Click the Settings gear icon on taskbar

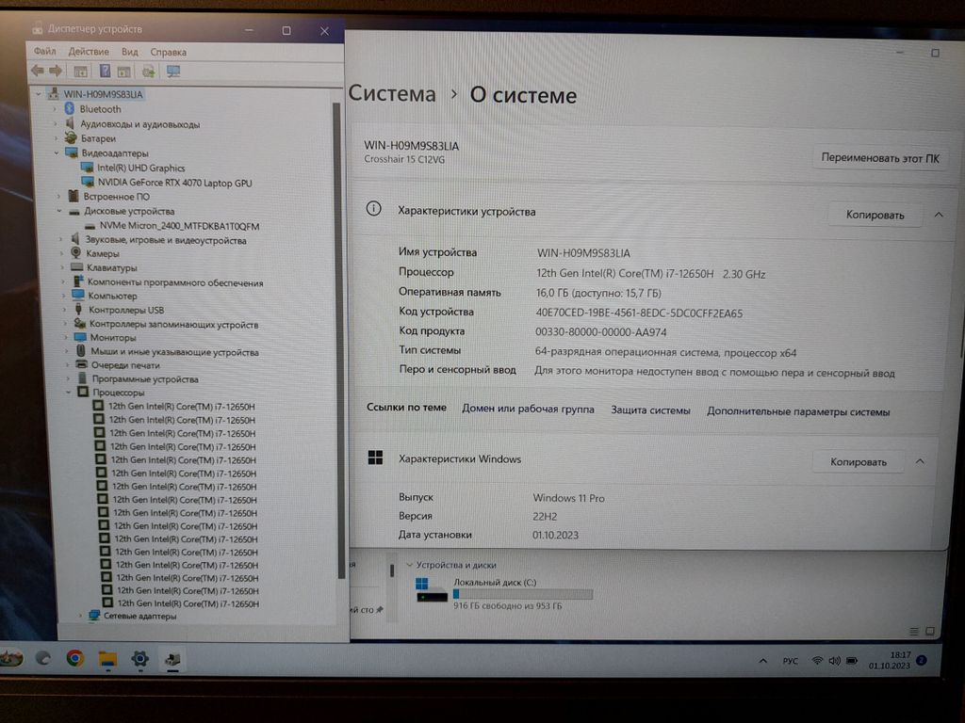tap(139, 658)
